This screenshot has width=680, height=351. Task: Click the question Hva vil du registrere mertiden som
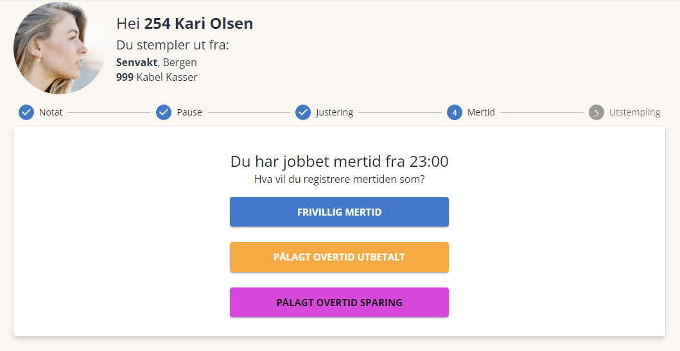click(x=339, y=179)
